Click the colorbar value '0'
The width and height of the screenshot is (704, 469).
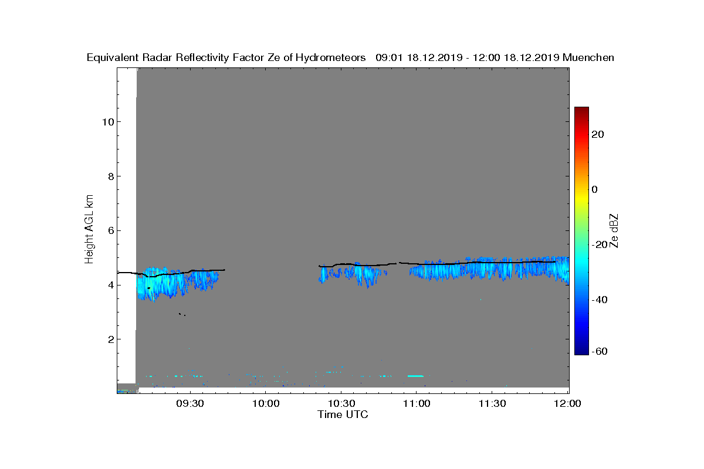tap(595, 189)
